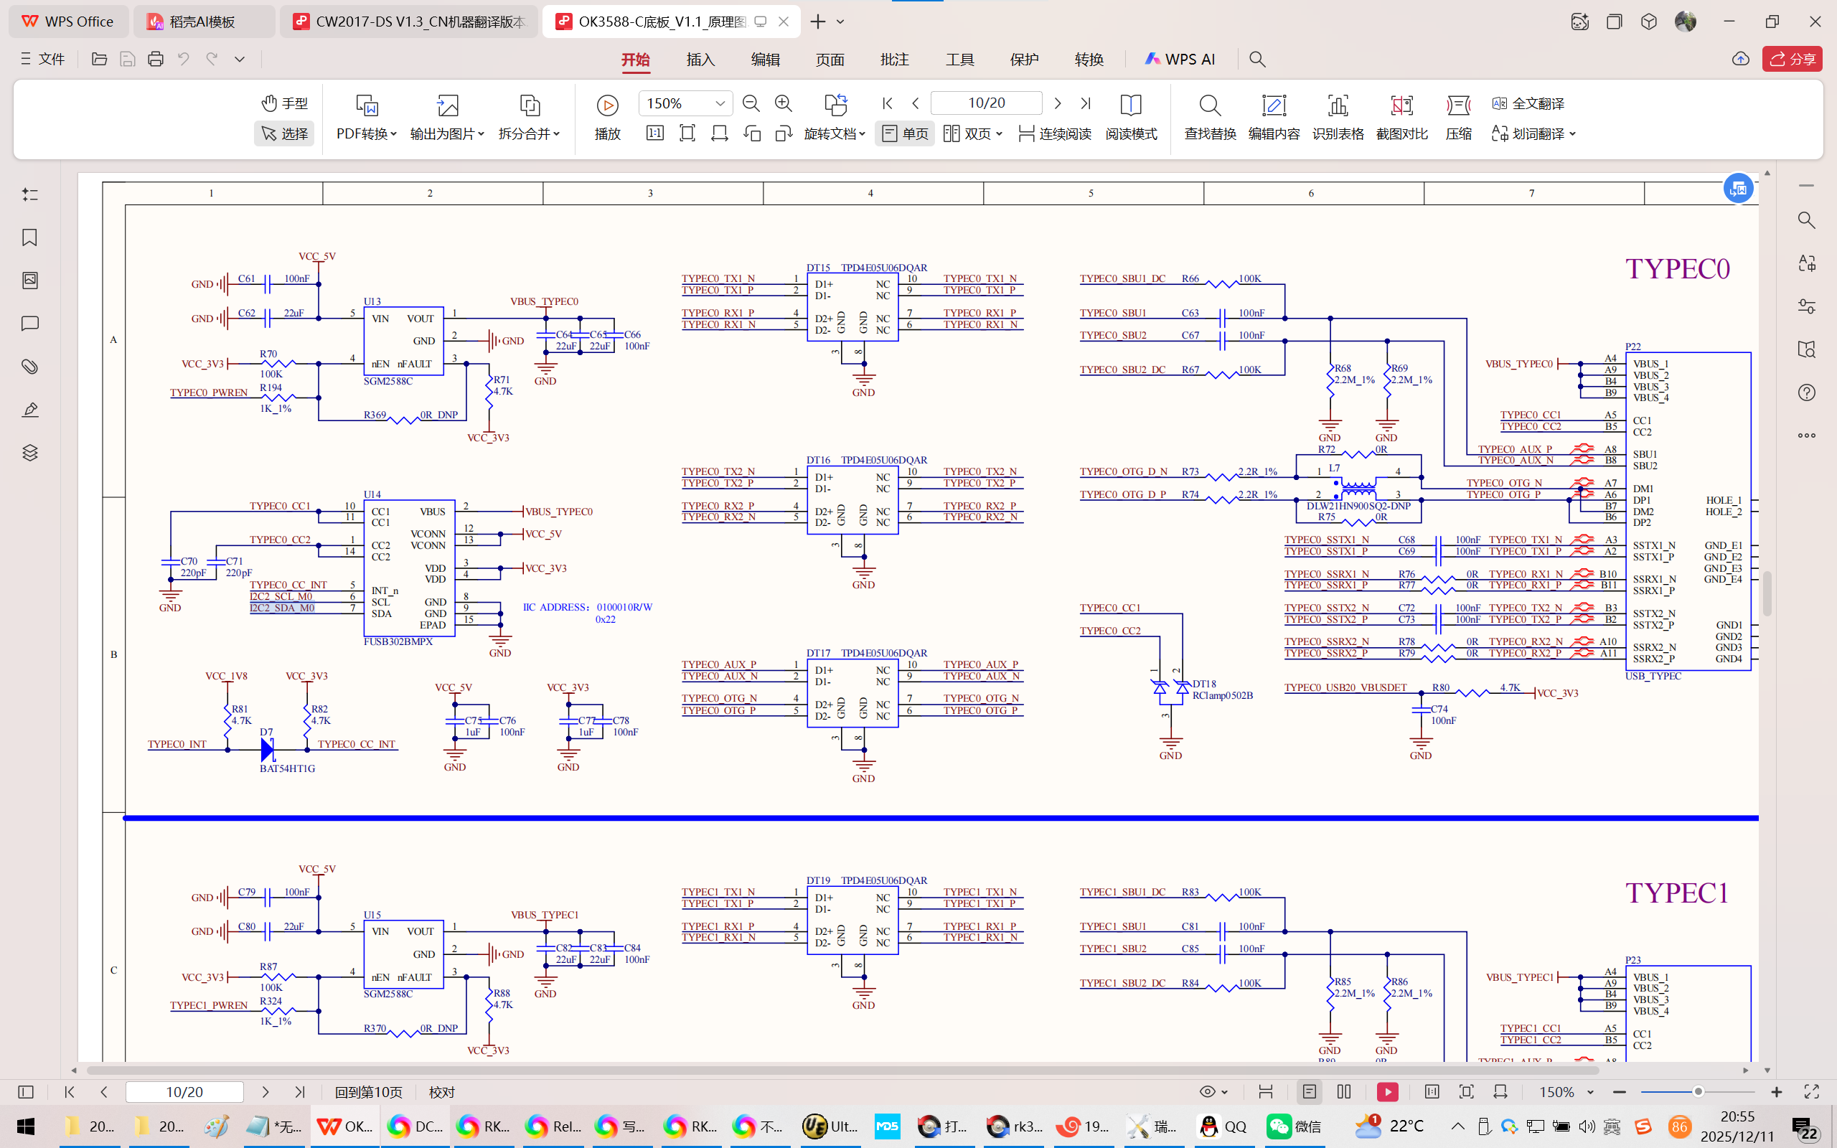Open the 150% zoom level dropdown

pos(720,103)
